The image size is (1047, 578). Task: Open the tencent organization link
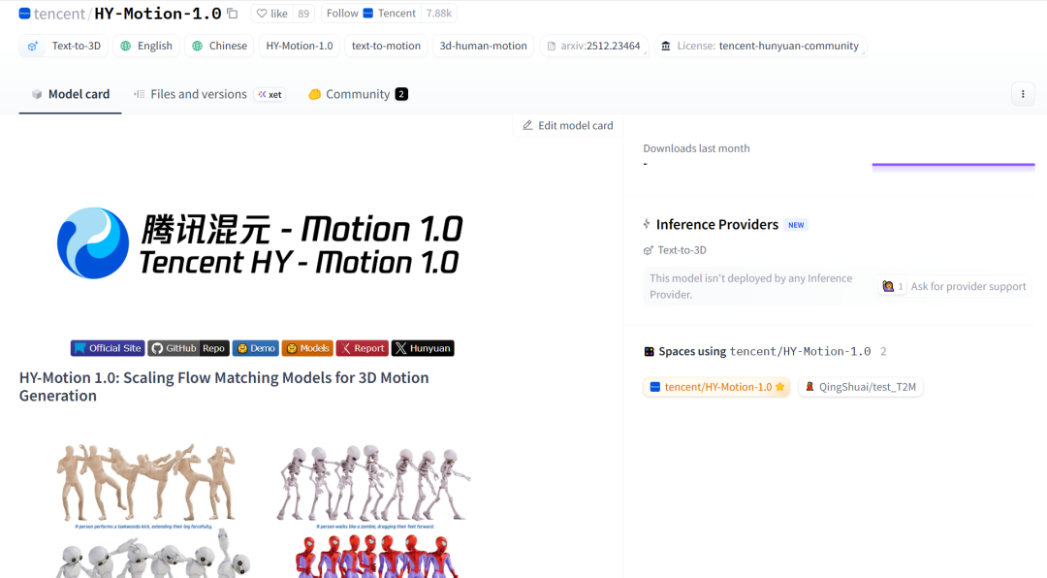[x=59, y=14]
